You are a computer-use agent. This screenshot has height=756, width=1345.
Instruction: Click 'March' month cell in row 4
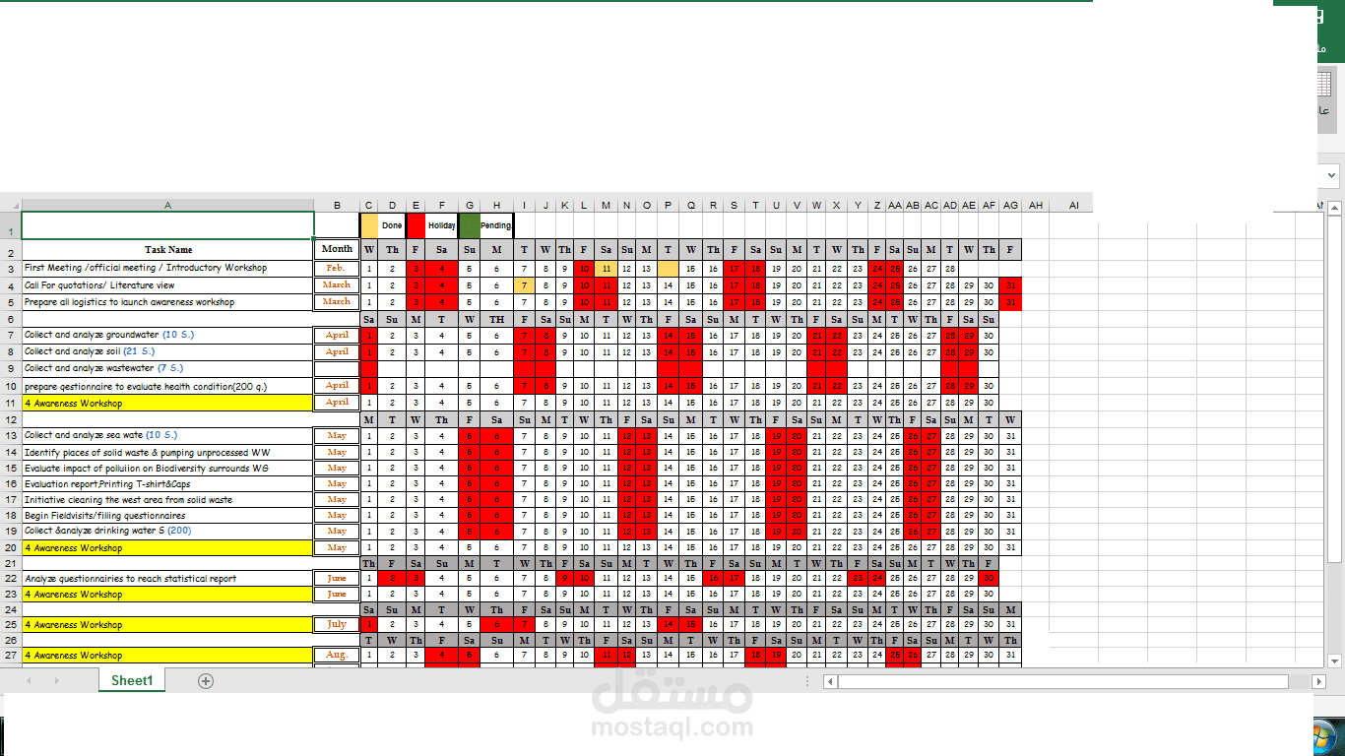click(x=337, y=285)
